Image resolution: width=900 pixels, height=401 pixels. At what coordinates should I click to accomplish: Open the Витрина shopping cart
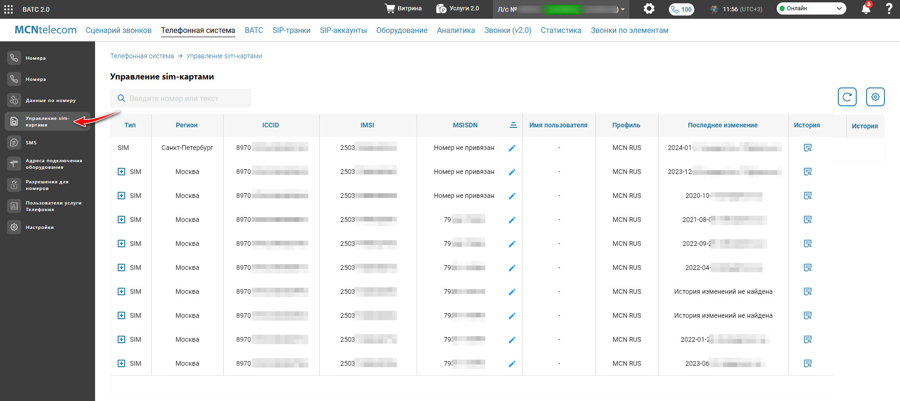pyautogui.click(x=403, y=8)
